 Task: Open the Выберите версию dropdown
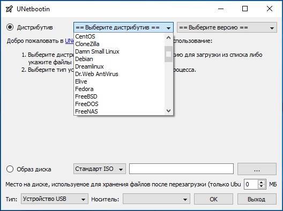[227, 27]
